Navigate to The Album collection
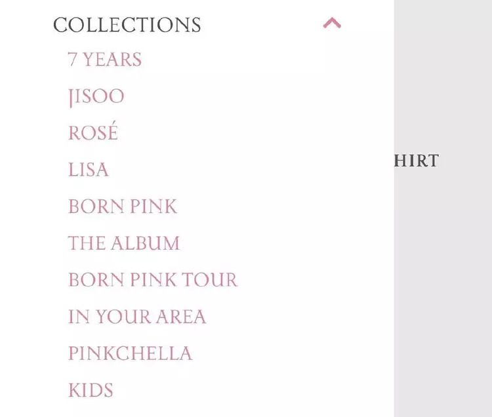The image size is (492, 417). 124,243
